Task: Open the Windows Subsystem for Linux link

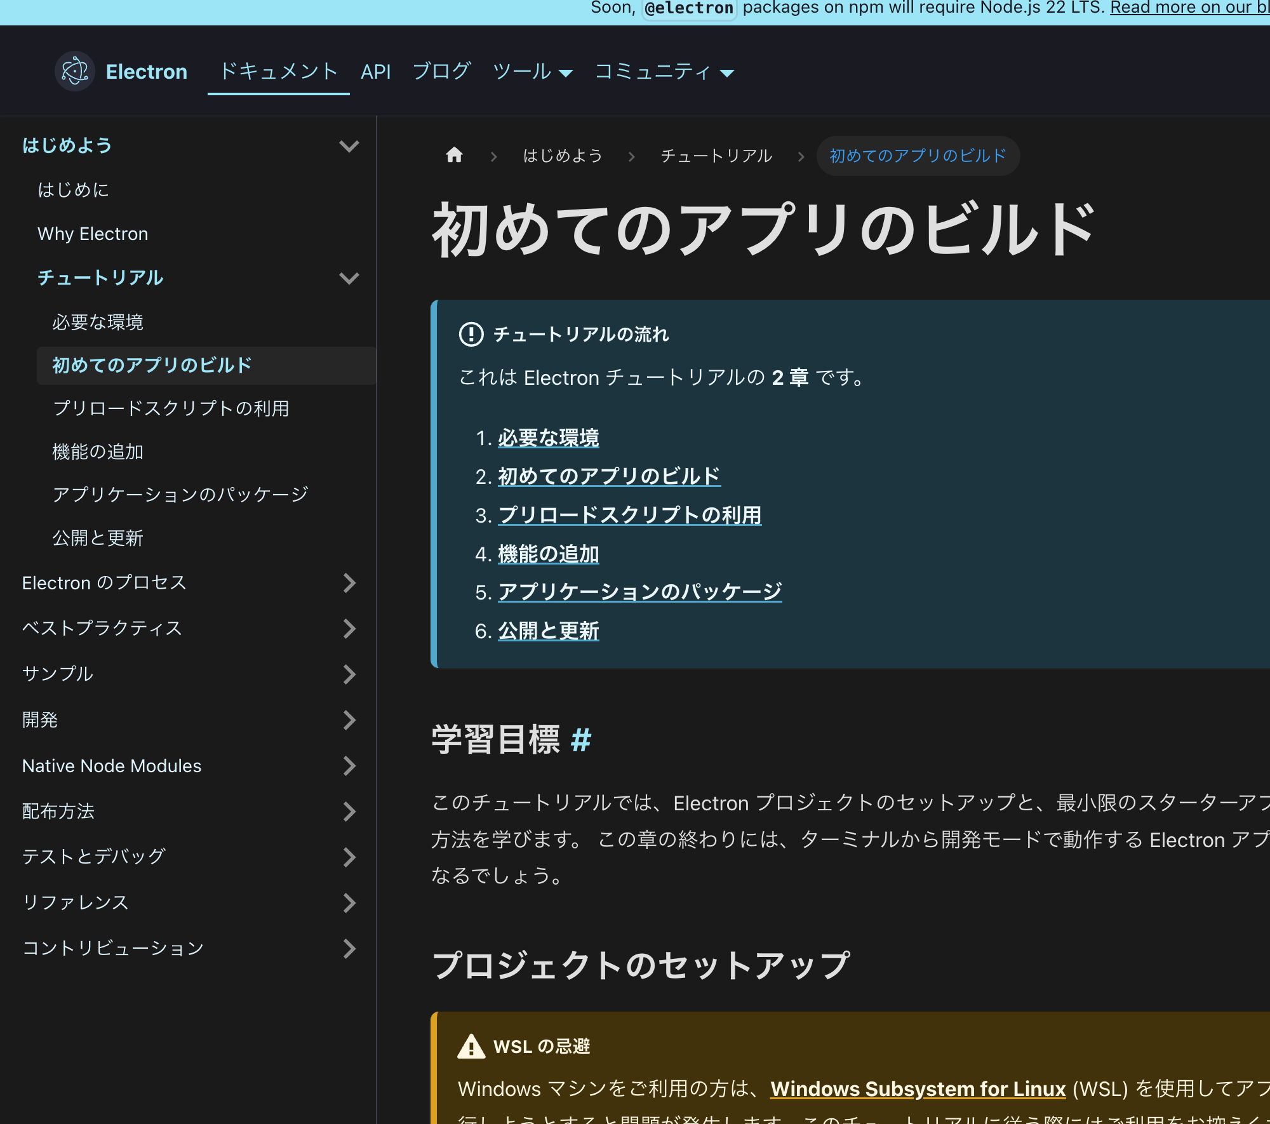Action: (x=916, y=1088)
